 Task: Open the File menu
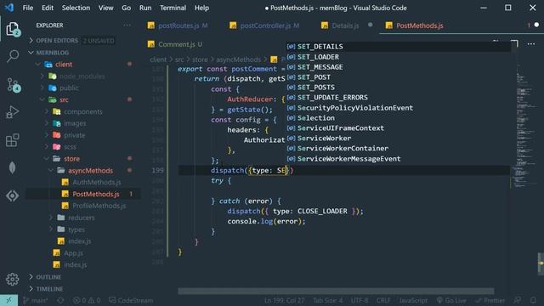pos(28,8)
